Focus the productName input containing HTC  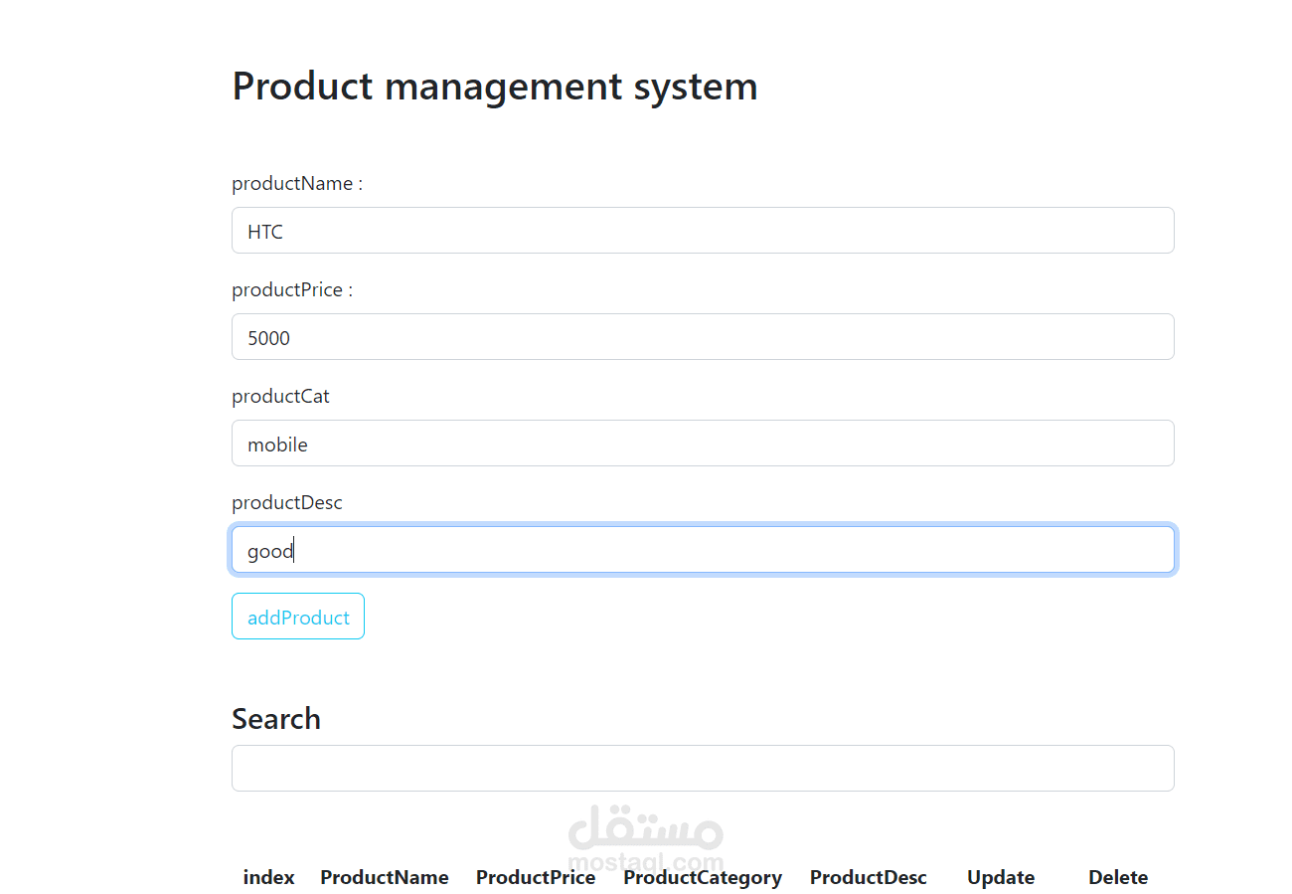pyautogui.click(x=703, y=231)
